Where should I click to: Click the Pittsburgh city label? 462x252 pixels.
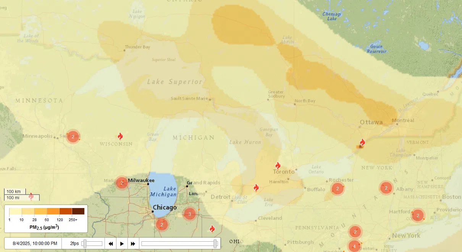click(x=300, y=242)
